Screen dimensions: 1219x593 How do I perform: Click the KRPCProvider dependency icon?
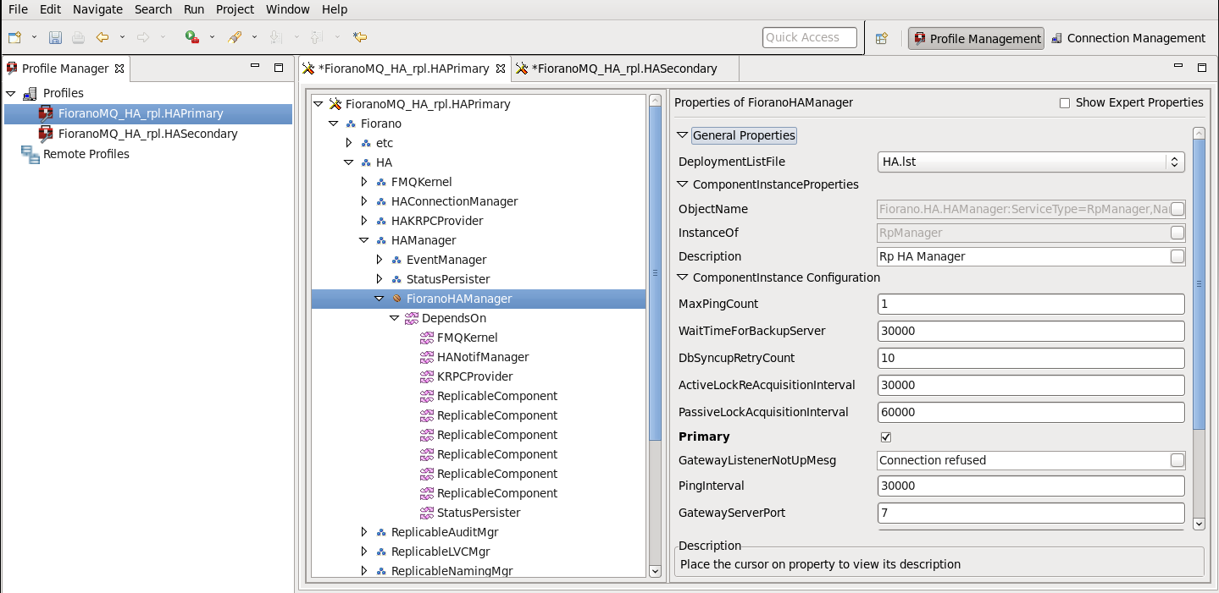click(x=427, y=376)
